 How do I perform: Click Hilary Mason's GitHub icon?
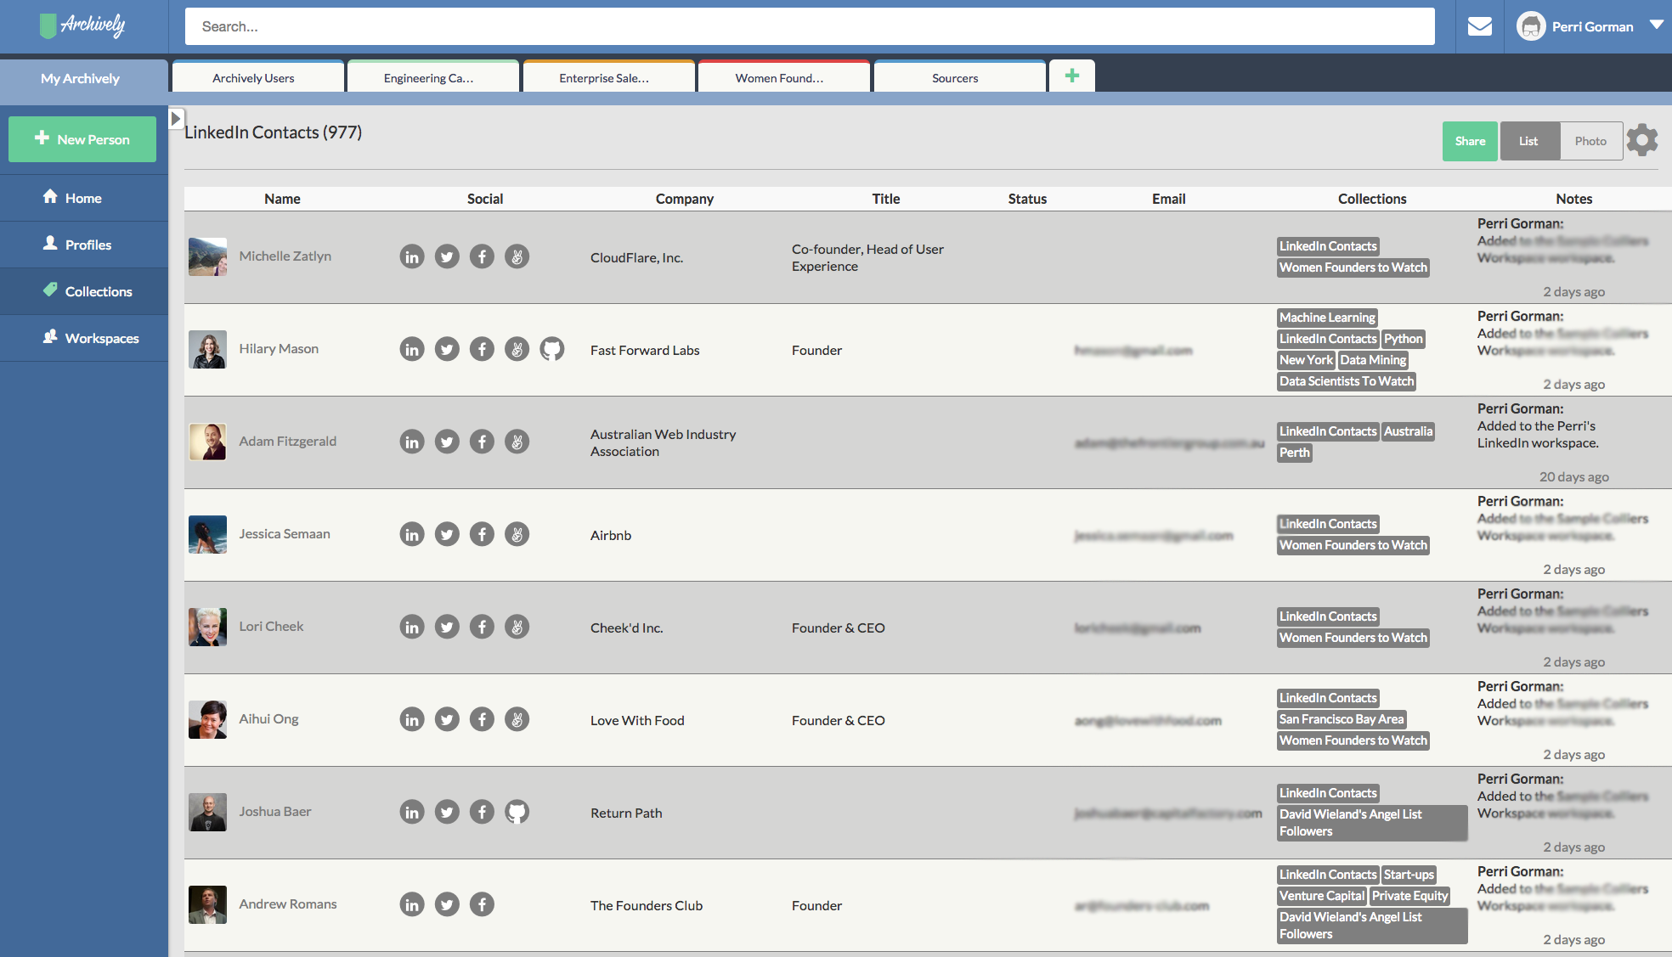click(551, 349)
